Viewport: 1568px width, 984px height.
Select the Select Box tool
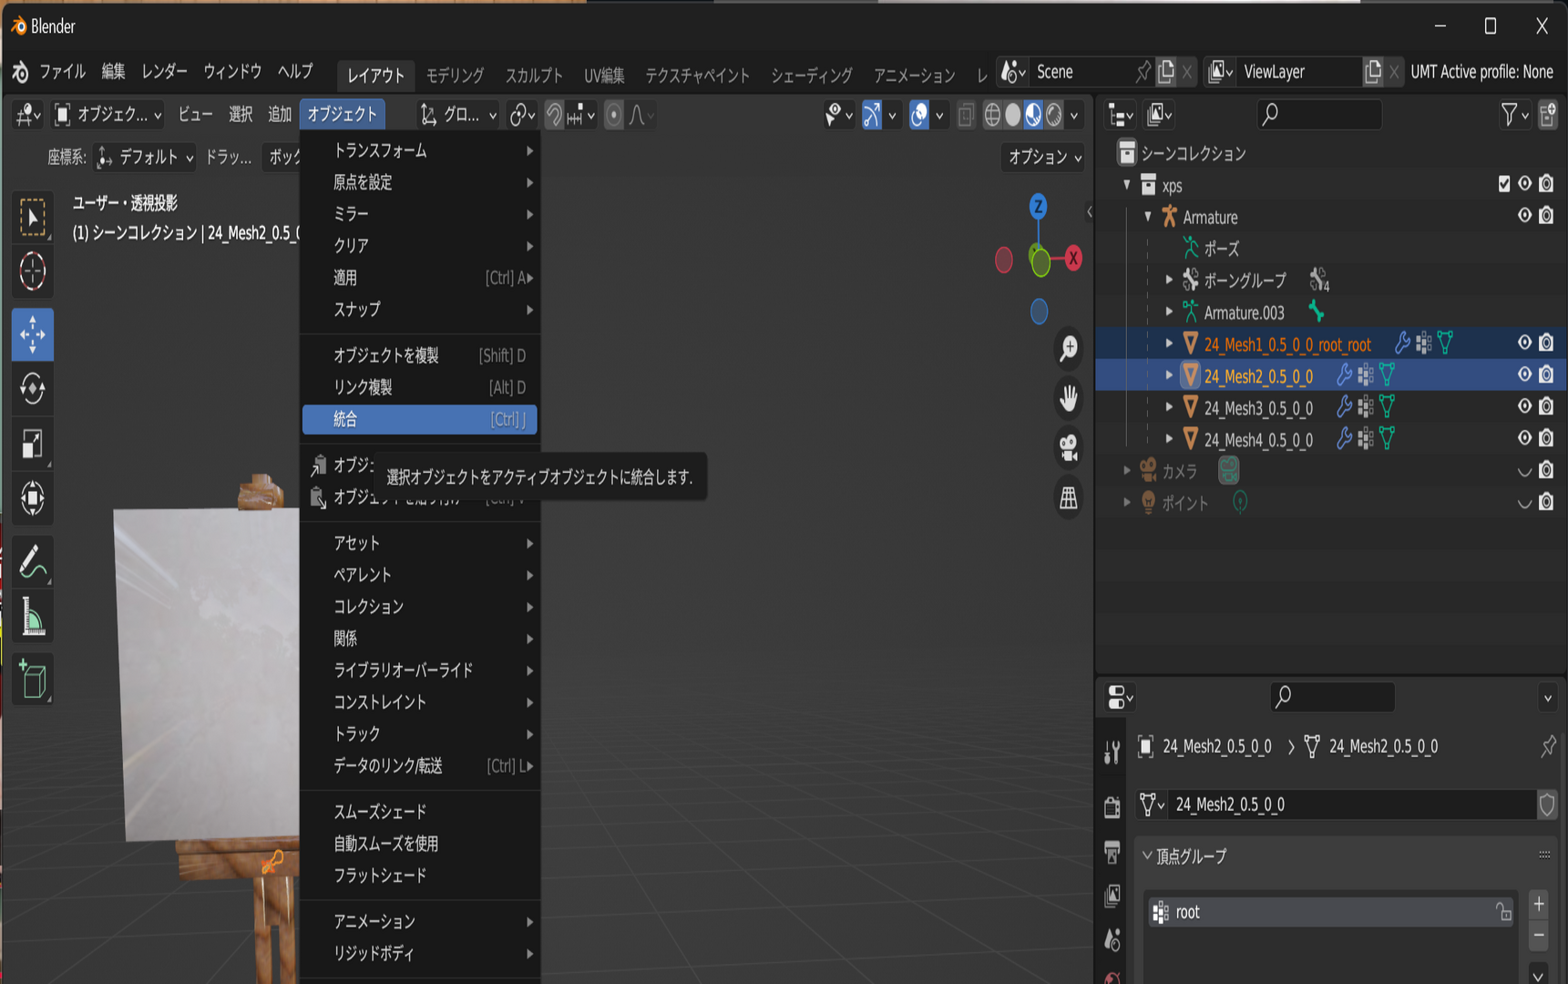[x=33, y=217]
